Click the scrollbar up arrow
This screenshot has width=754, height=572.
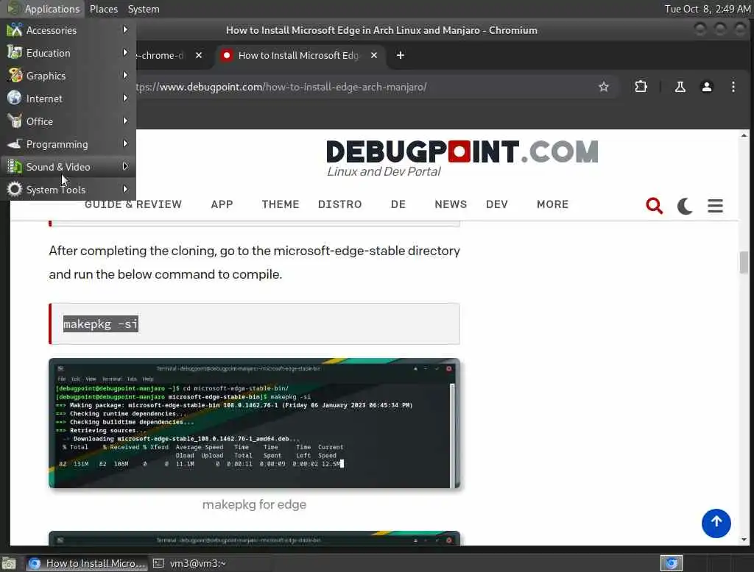pos(744,136)
